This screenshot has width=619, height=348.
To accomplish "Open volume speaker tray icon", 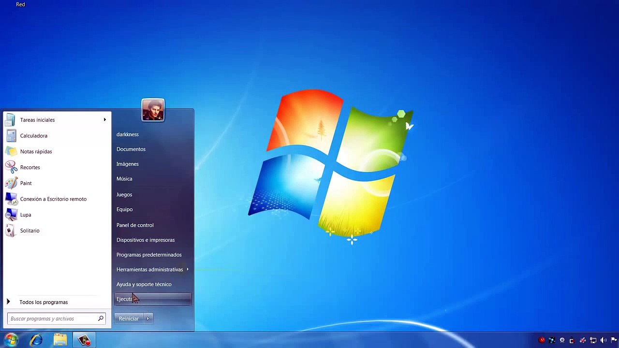I will 603,340.
